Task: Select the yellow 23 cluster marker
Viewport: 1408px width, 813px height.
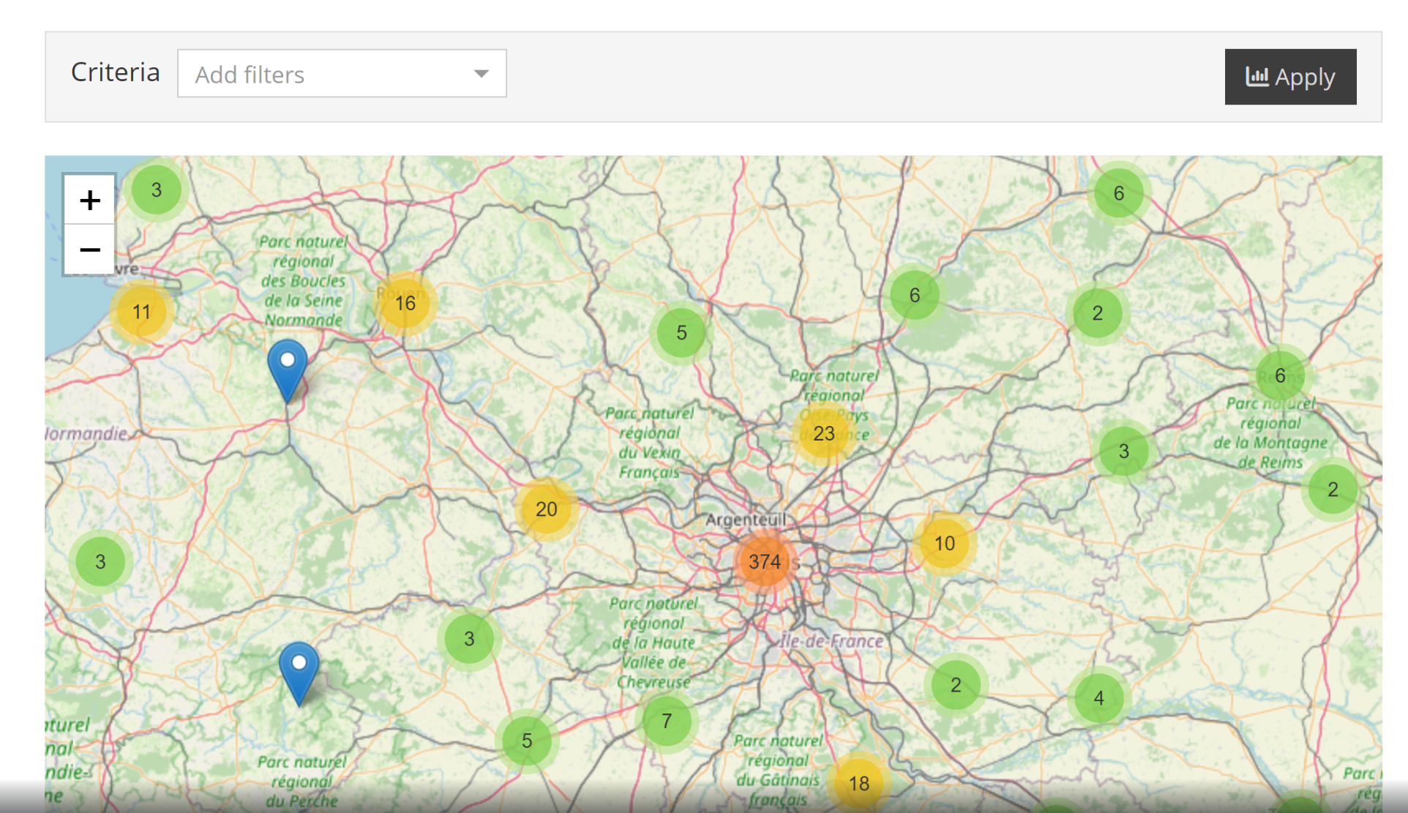Action: 823,433
